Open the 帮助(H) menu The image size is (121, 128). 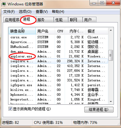click(58, 12)
